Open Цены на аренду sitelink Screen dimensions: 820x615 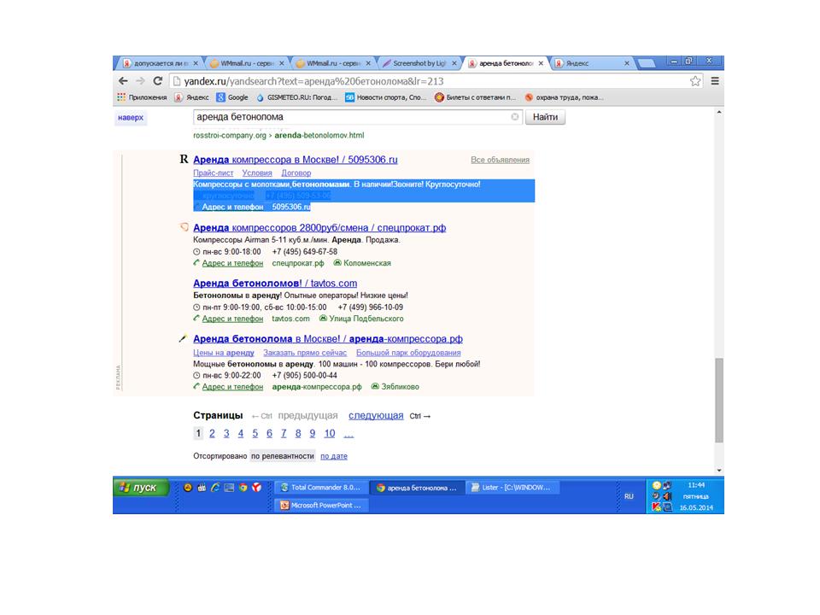point(223,353)
